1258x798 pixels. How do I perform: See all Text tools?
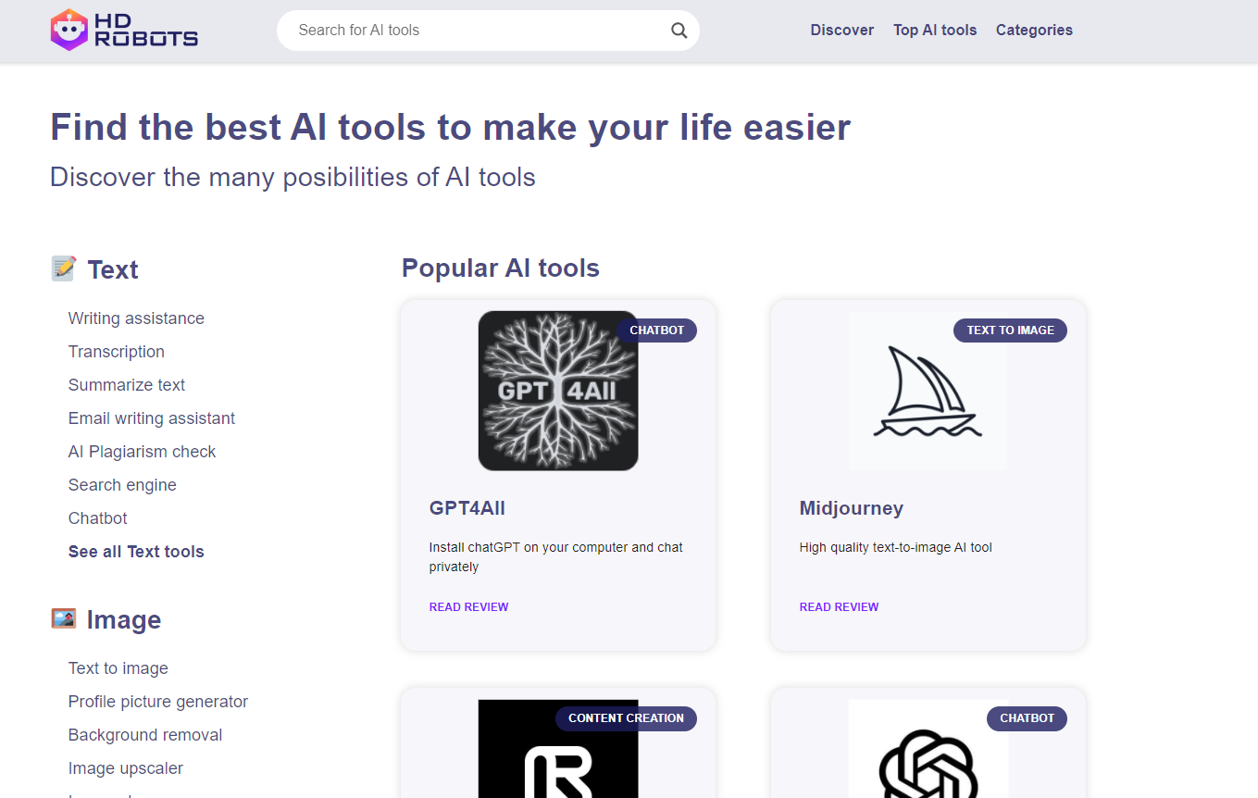[x=136, y=552]
